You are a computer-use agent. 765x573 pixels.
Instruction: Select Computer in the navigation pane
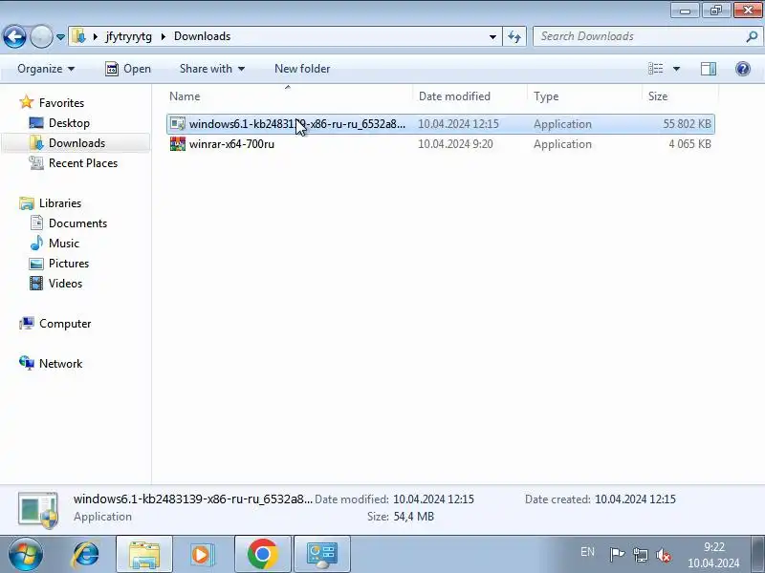[x=65, y=324]
